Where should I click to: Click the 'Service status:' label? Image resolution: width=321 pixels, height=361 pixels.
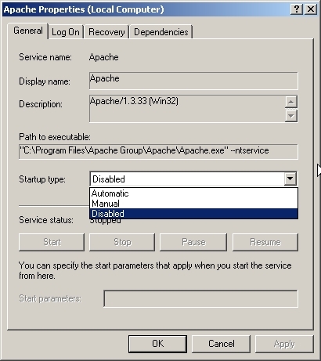tap(46, 220)
